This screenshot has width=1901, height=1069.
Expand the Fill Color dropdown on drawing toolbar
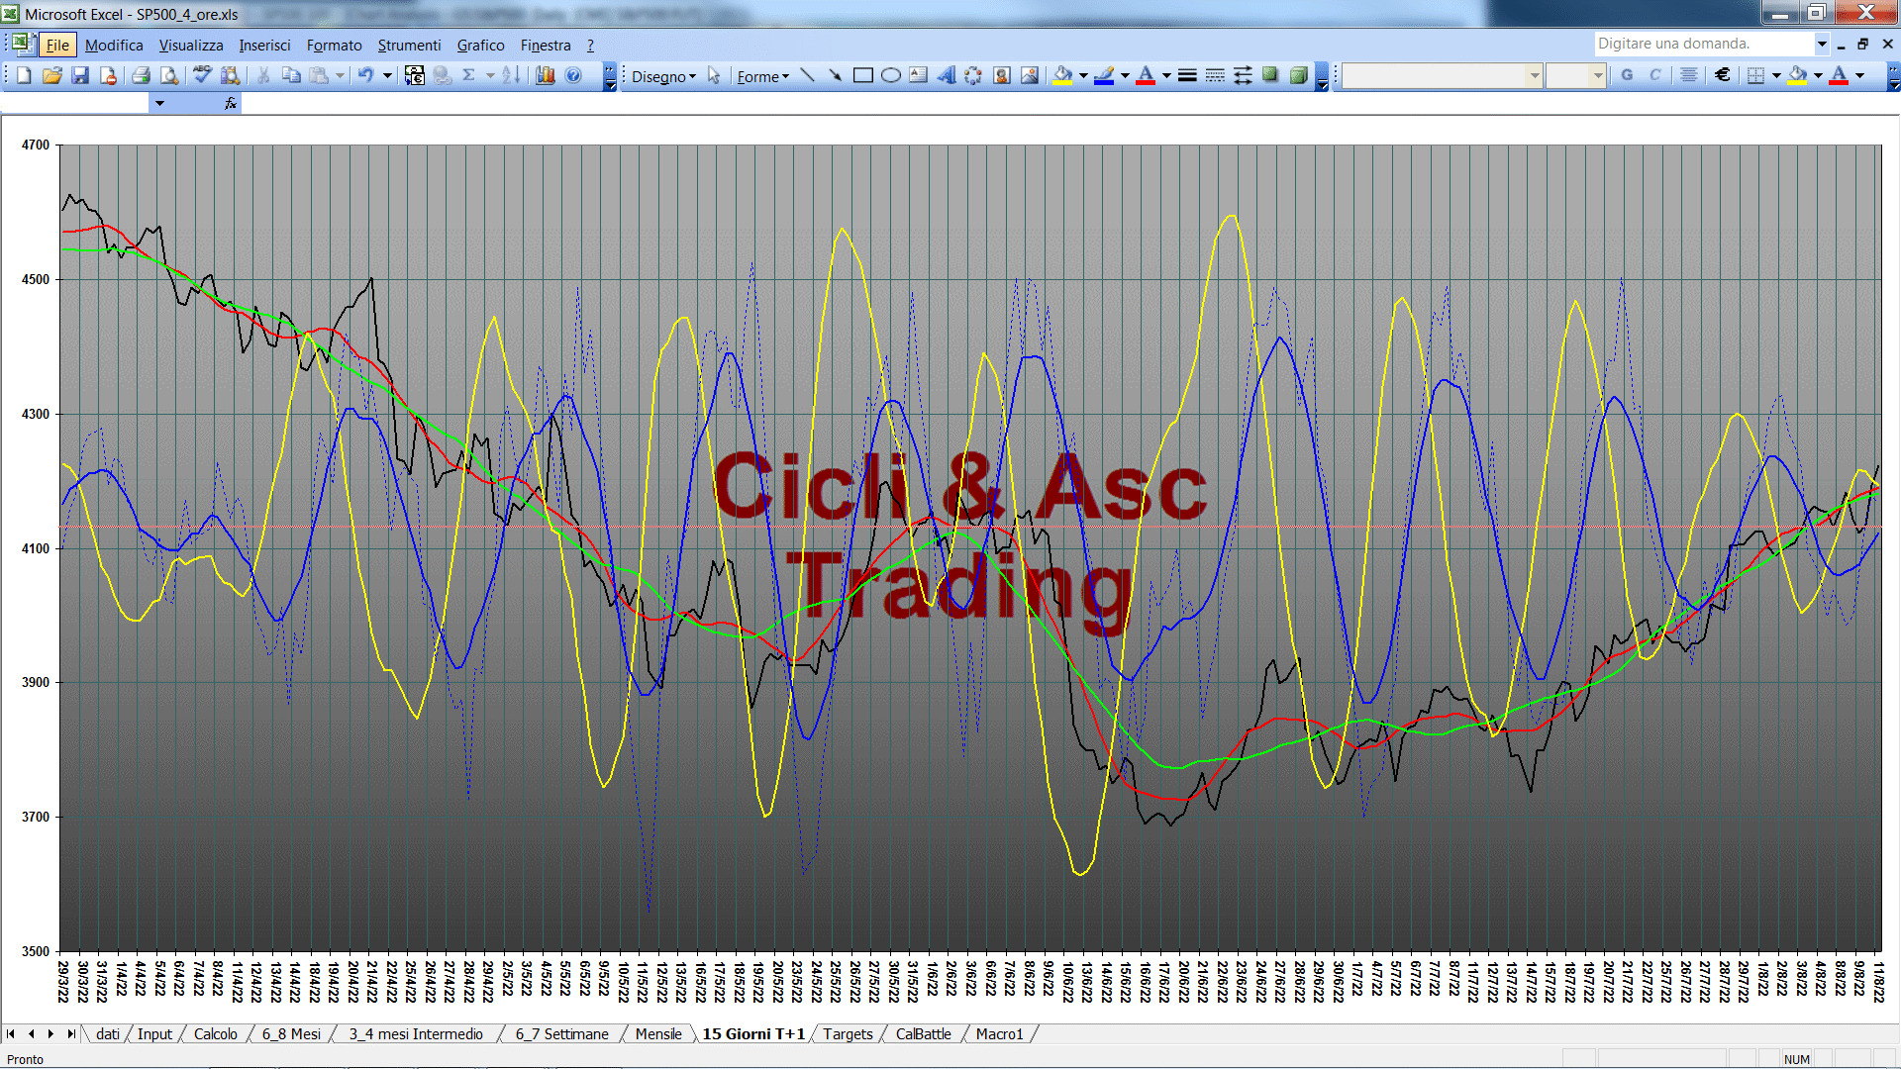click(x=1083, y=75)
